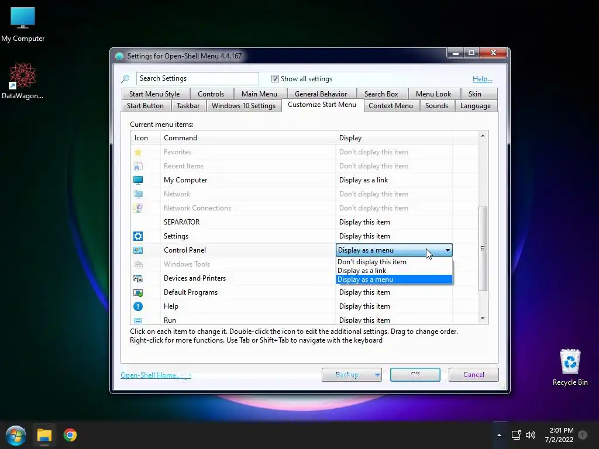Click the Run row icon

pyautogui.click(x=138, y=320)
